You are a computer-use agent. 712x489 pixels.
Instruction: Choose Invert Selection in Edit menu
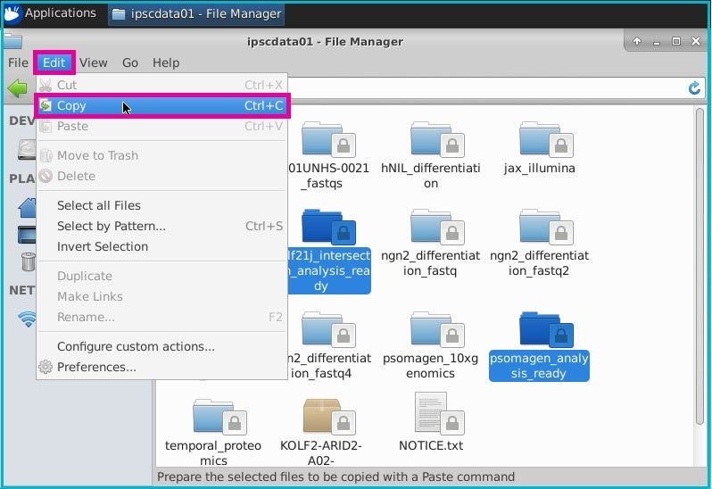click(102, 246)
